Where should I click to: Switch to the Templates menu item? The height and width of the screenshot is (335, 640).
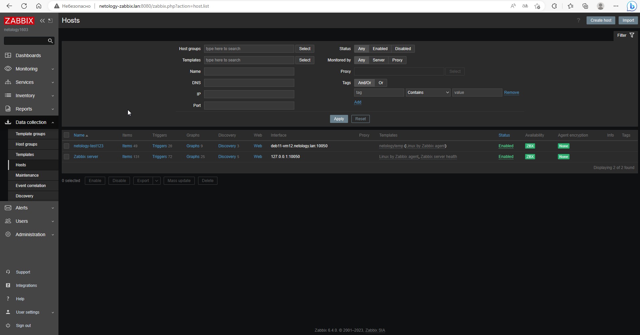24,154
